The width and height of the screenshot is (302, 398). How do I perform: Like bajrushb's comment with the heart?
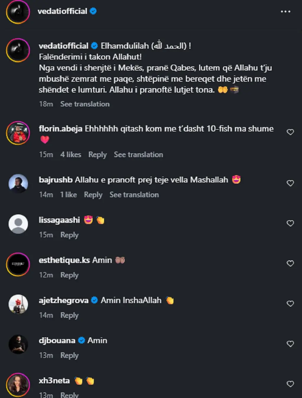(x=290, y=183)
